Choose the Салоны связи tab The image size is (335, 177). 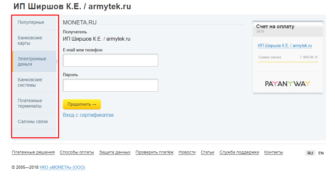pos(34,121)
